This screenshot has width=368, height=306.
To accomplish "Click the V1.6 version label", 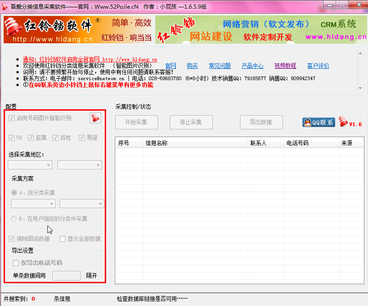I will point(355,124).
